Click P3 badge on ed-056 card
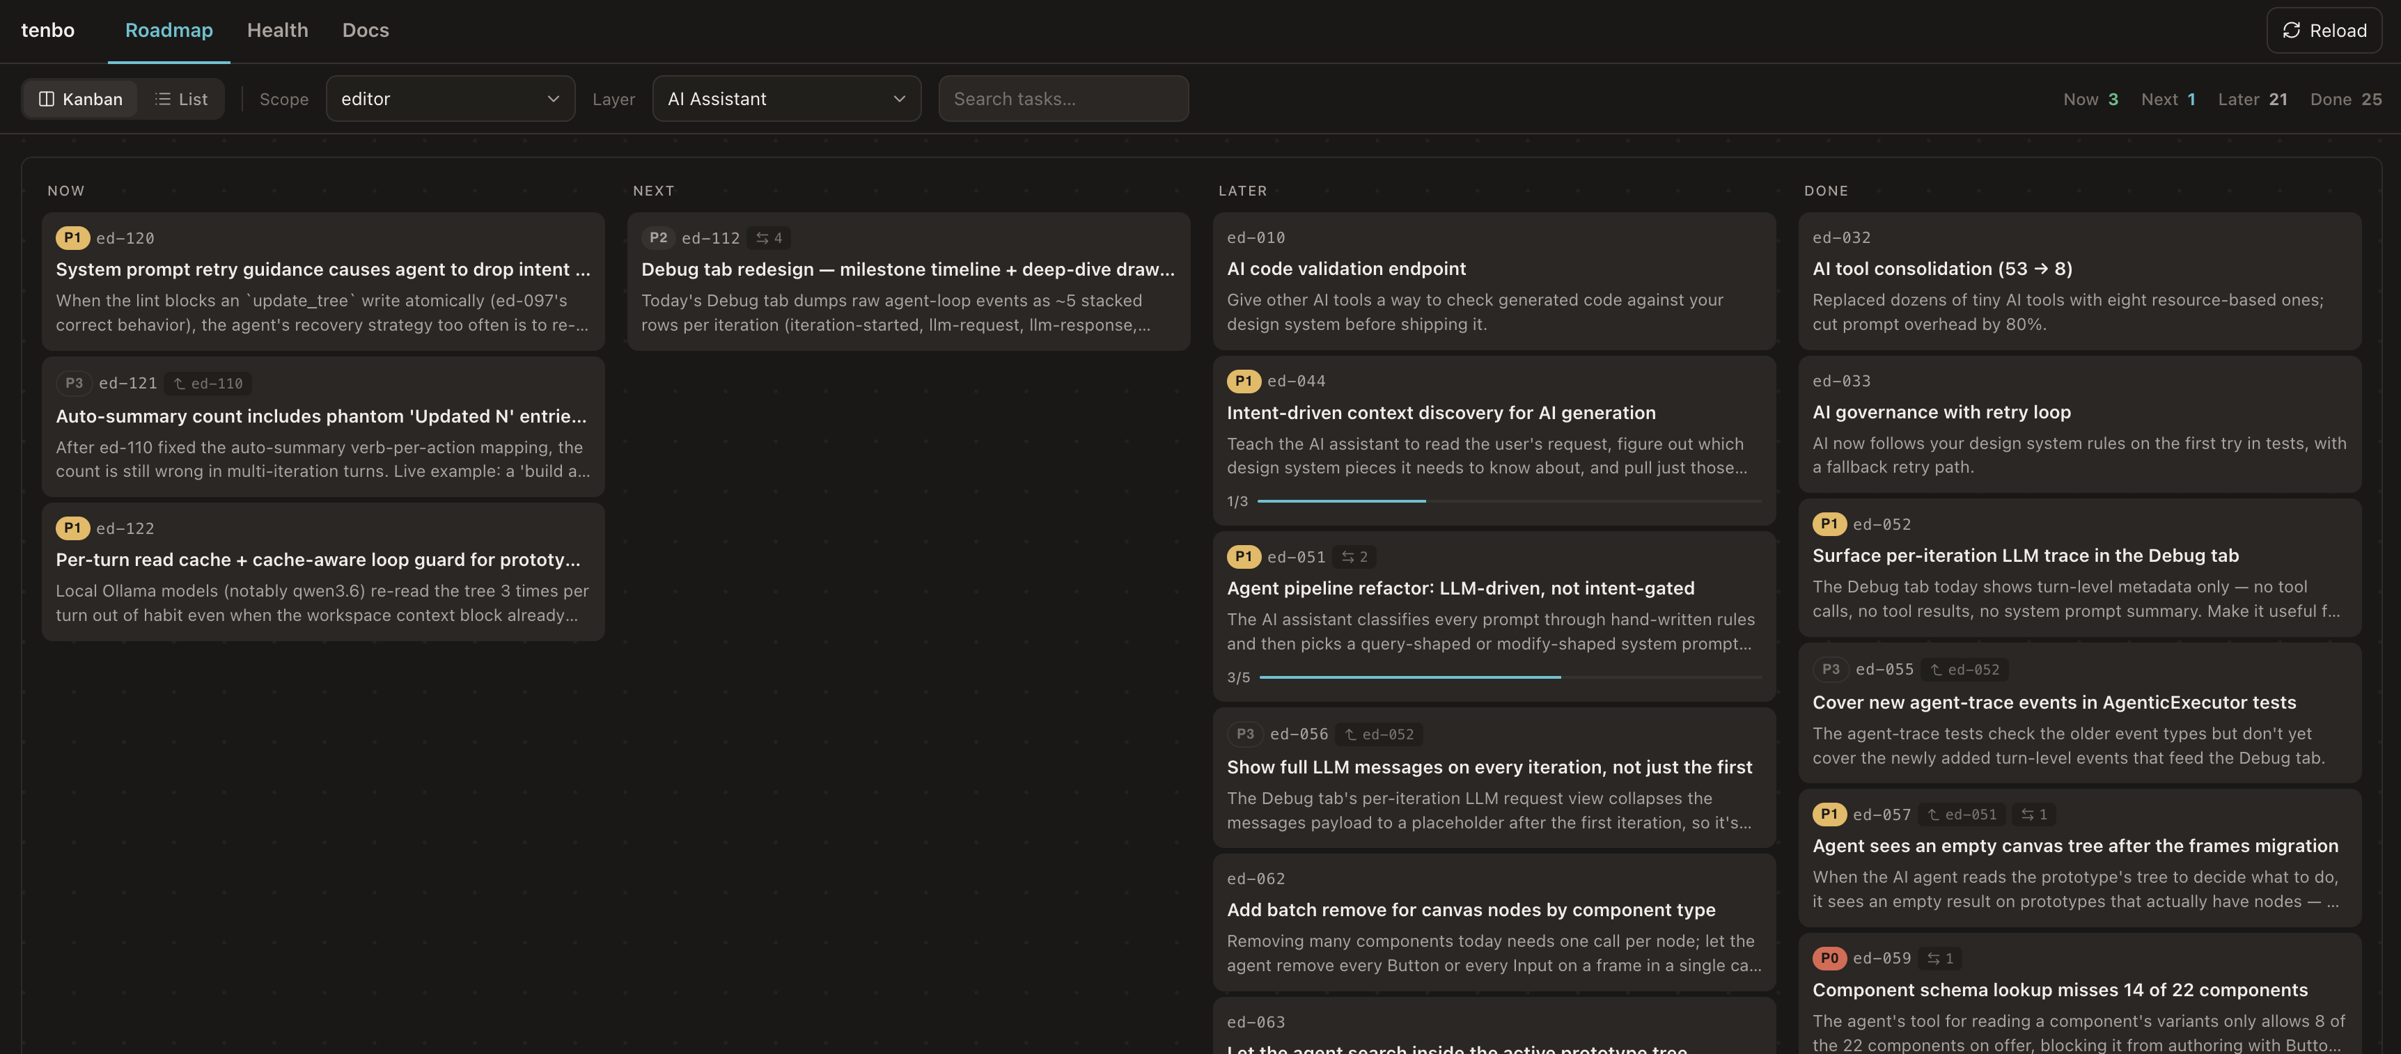The height and width of the screenshot is (1054, 2401). coord(1245,734)
